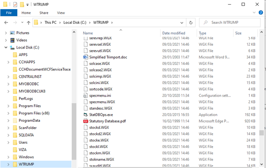This screenshot has width=266, height=168.
Task: Click the StatDBOps.exe application icon
Action: click(x=86, y=115)
